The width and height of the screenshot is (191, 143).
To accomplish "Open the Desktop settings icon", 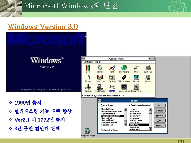I will point(112,79).
